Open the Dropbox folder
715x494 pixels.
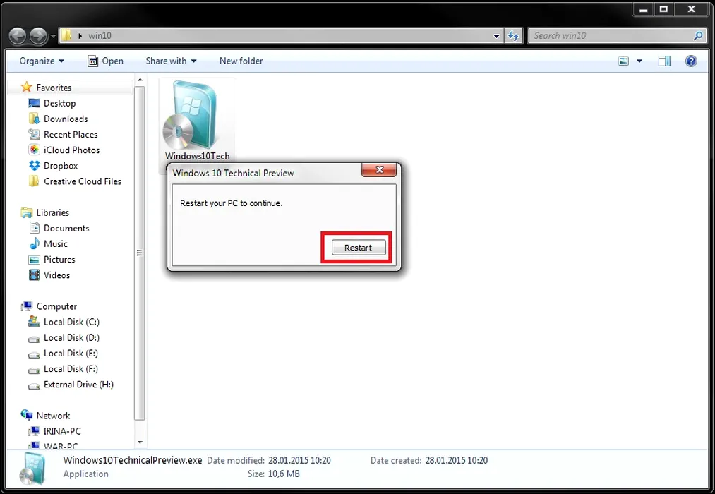coord(61,166)
